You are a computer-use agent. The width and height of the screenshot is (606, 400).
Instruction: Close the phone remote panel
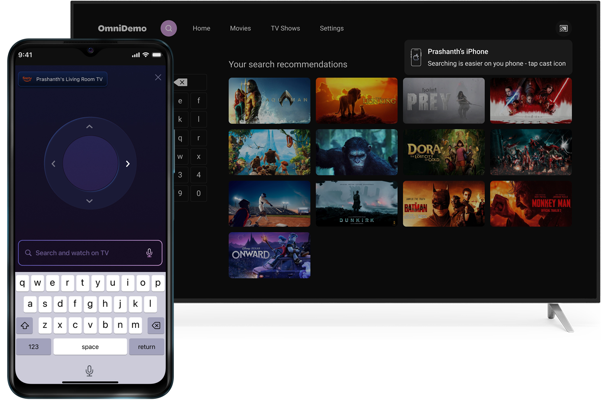click(x=158, y=78)
